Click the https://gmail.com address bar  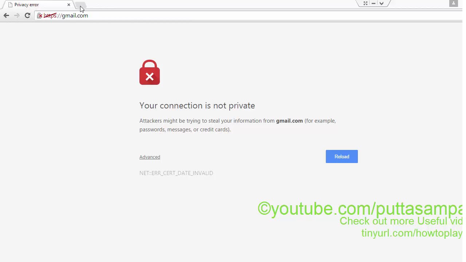[x=233, y=16]
